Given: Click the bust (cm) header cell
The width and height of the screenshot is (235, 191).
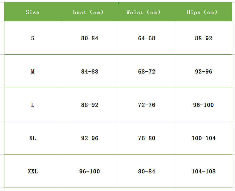Looking at the screenshot, I should [90, 12].
